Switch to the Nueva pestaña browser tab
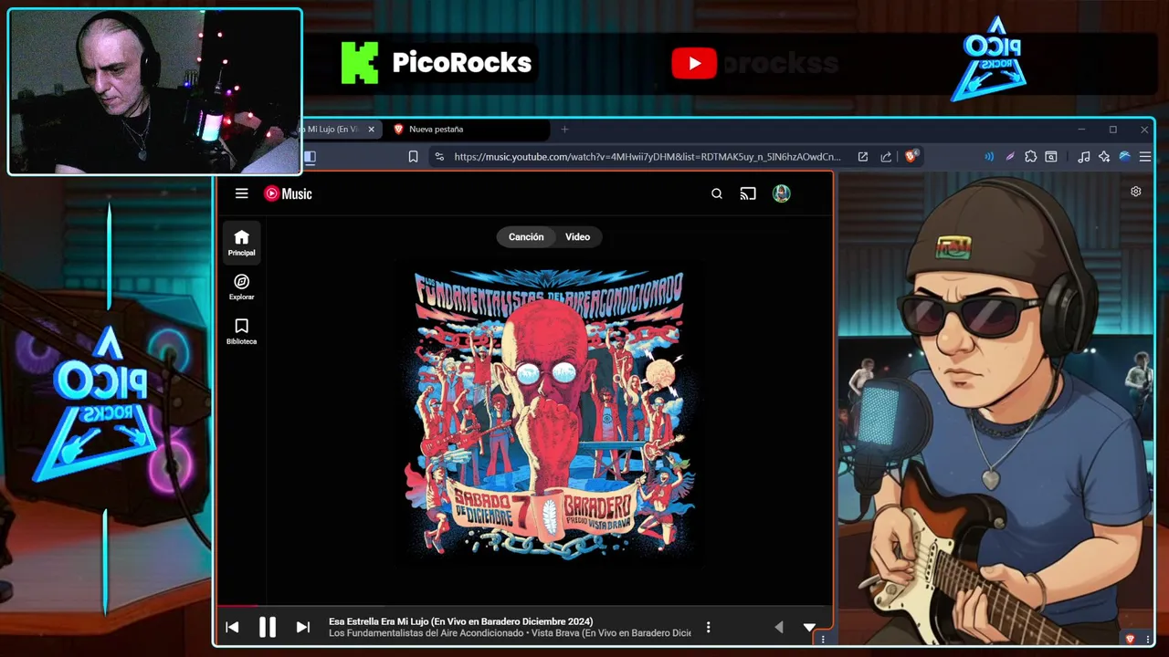The image size is (1169, 657). point(466,130)
